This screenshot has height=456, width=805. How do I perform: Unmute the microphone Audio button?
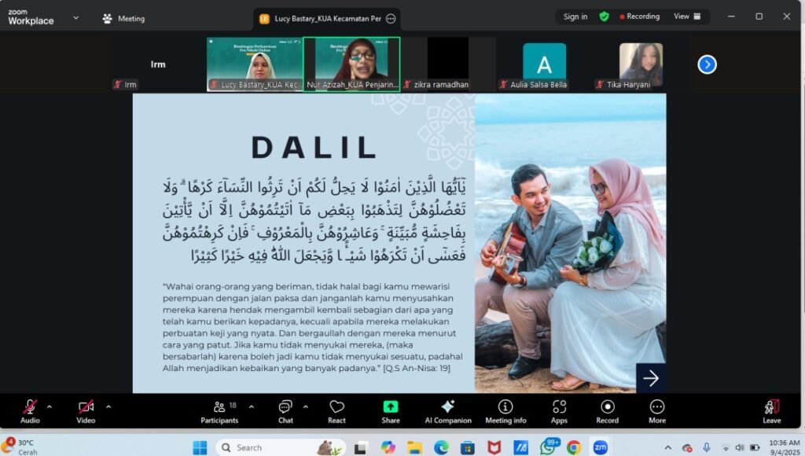[x=30, y=410]
